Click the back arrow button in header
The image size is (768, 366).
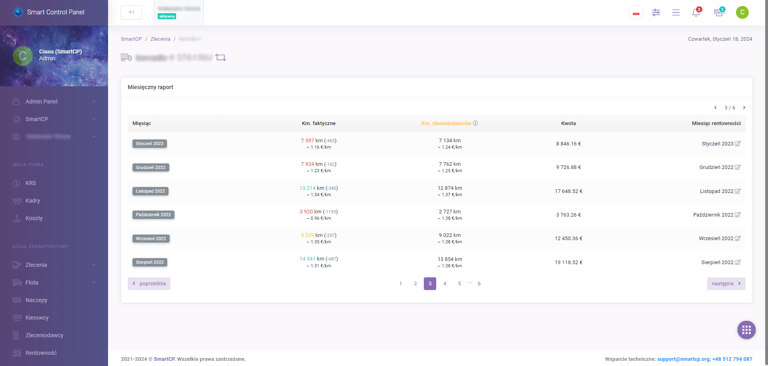[x=131, y=12]
